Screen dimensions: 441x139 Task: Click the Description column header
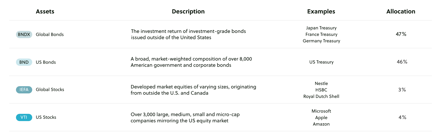(188, 11)
